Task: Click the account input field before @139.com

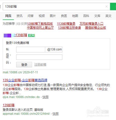Action: click(x=31, y=49)
